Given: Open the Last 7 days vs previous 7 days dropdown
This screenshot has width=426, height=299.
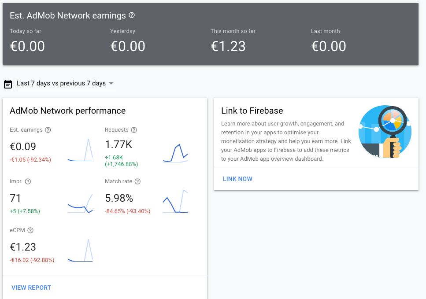Looking at the screenshot, I should click(x=66, y=83).
